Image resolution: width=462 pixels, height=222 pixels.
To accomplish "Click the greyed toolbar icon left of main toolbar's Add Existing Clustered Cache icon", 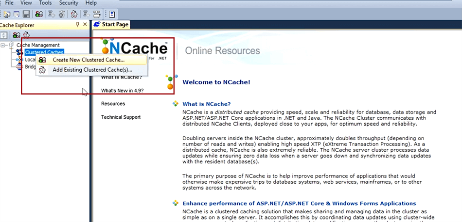I will pyautogui.click(x=62, y=14).
